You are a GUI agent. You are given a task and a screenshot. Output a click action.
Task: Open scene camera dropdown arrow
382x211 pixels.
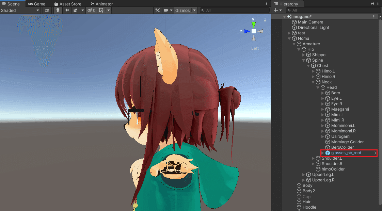[x=171, y=10]
